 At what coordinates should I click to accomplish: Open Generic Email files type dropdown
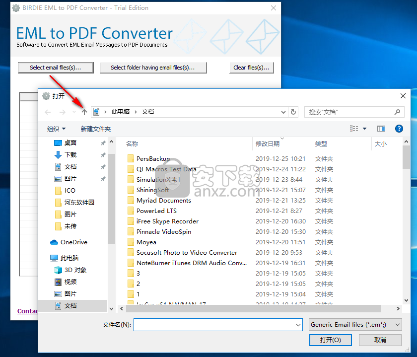pos(355,325)
